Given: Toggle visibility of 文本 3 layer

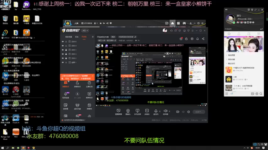Looking at the screenshot, I should 63,54.
